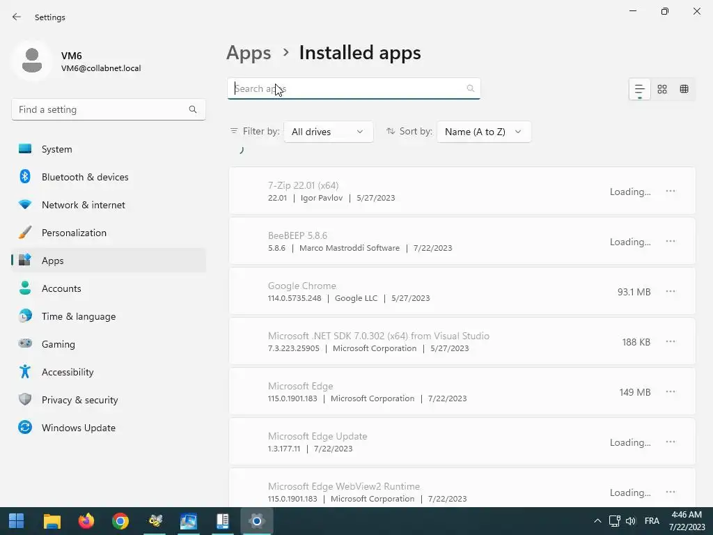The width and height of the screenshot is (713, 535).
Task: Open Personalization settings
Action: pos(109,233)
